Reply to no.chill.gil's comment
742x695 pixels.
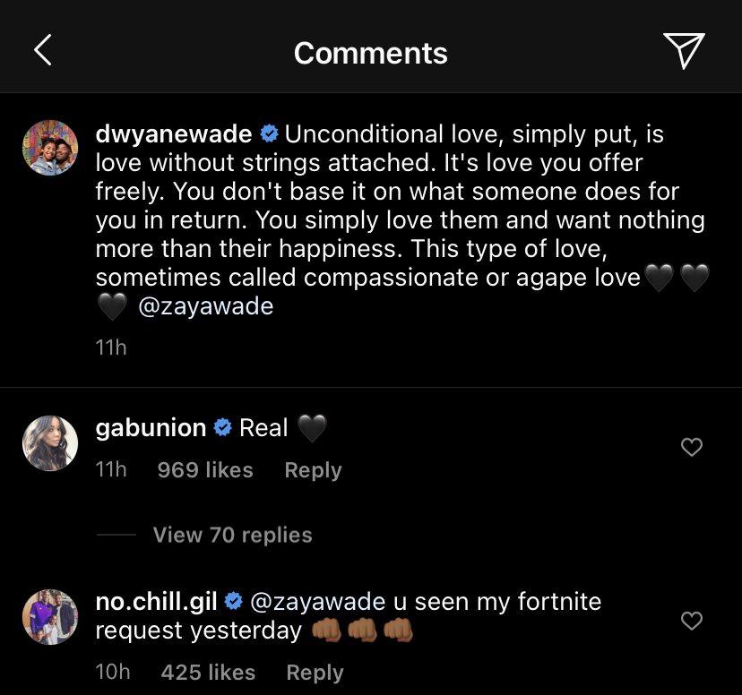pos(315,673)
